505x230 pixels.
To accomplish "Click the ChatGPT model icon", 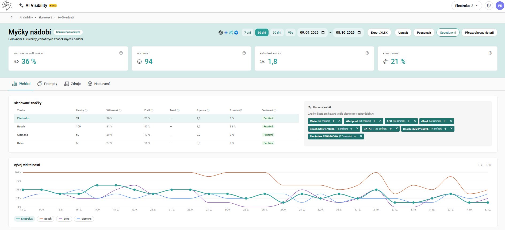I will (220, 33).
